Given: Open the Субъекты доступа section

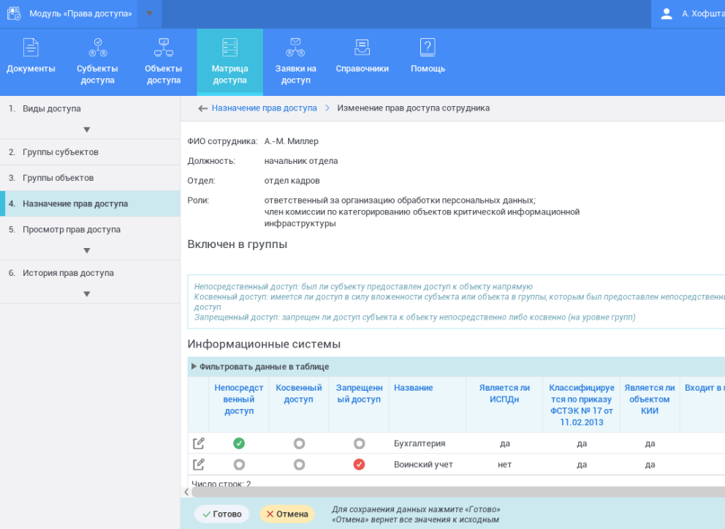Looking at the screenshot, I should (97, 62).
